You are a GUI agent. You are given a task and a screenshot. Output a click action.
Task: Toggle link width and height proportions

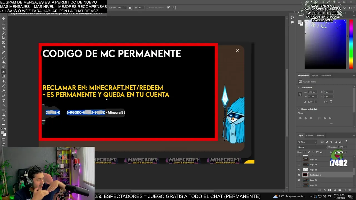pos(300,94)
